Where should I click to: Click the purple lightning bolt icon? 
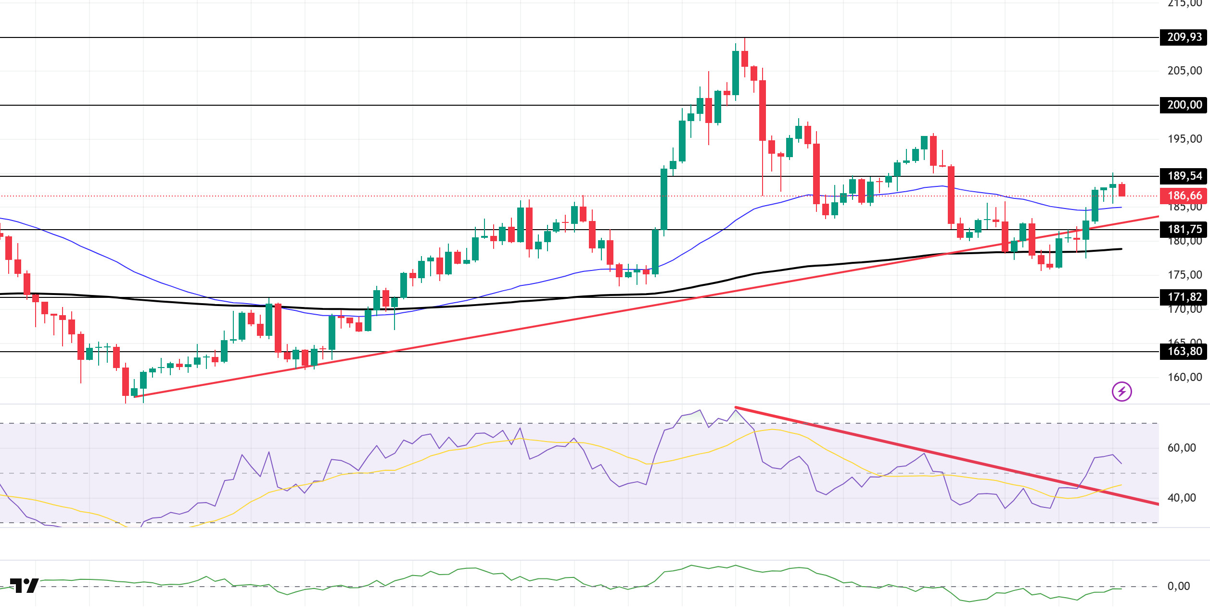point(1121,392)
